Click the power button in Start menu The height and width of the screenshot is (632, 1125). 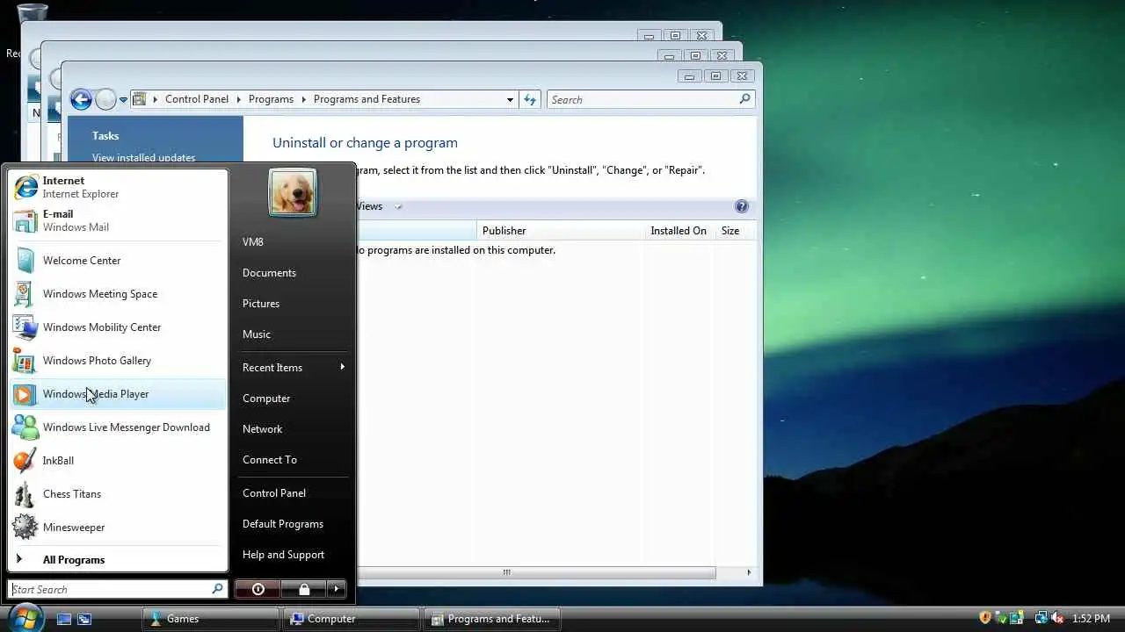coord(258,589)
